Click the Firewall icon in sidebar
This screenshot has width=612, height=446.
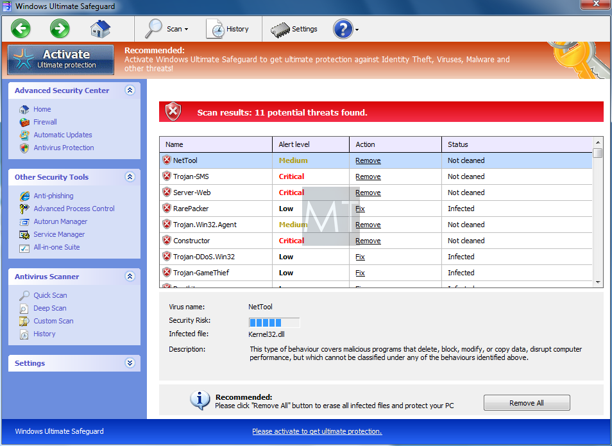pos(24,122)
